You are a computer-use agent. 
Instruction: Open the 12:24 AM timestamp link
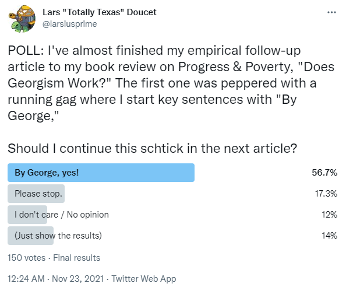coord(26,279)
